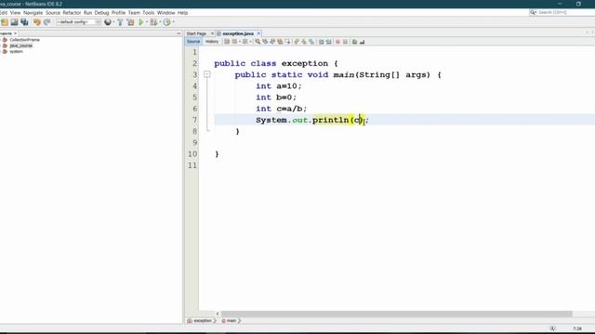Click the Undo arrow icon
This screenshot has width=595, height=334.
click(x=37, y=22)
